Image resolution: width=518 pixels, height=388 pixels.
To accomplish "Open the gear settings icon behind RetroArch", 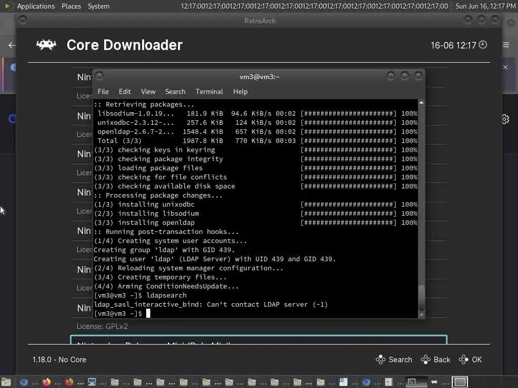I will point(505,119).
